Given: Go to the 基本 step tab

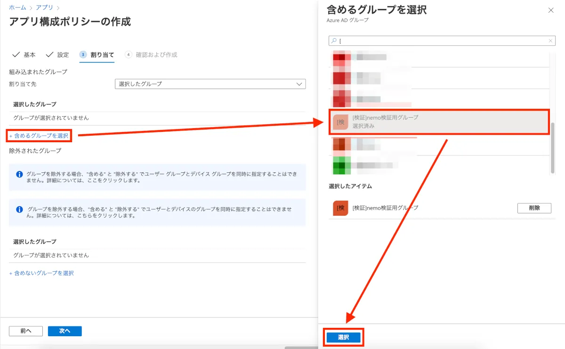Looking at the screenshot, I should pyautogui.click(x=24, y=55).
